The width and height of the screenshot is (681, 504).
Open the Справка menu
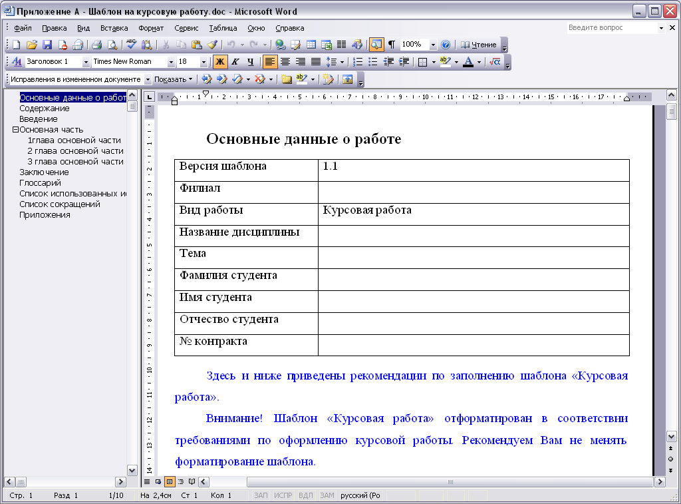[x=290, y=28]
